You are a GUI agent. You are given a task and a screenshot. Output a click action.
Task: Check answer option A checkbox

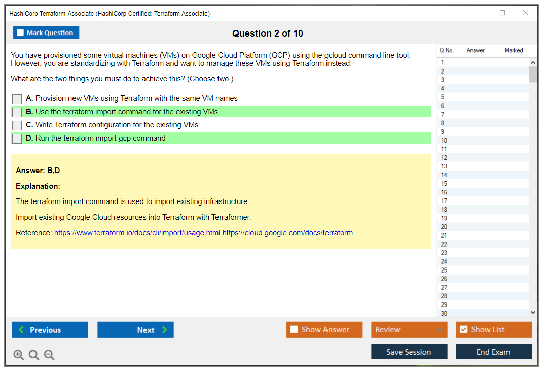pyautogui.click(x=17, y=99)
